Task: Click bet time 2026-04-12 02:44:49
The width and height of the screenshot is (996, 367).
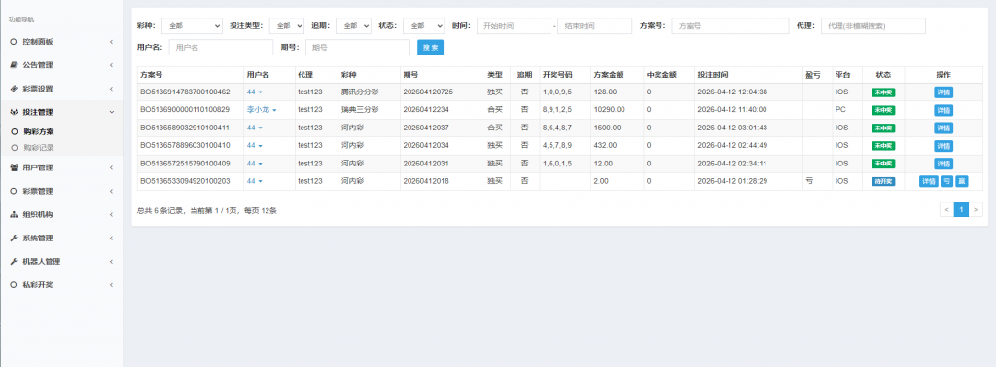Action: (x=732, y=146)
